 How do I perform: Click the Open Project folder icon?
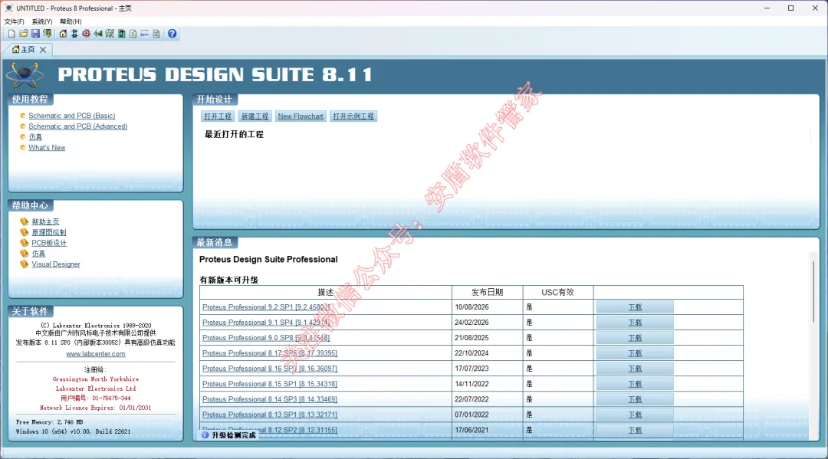(x=24, y=34)
